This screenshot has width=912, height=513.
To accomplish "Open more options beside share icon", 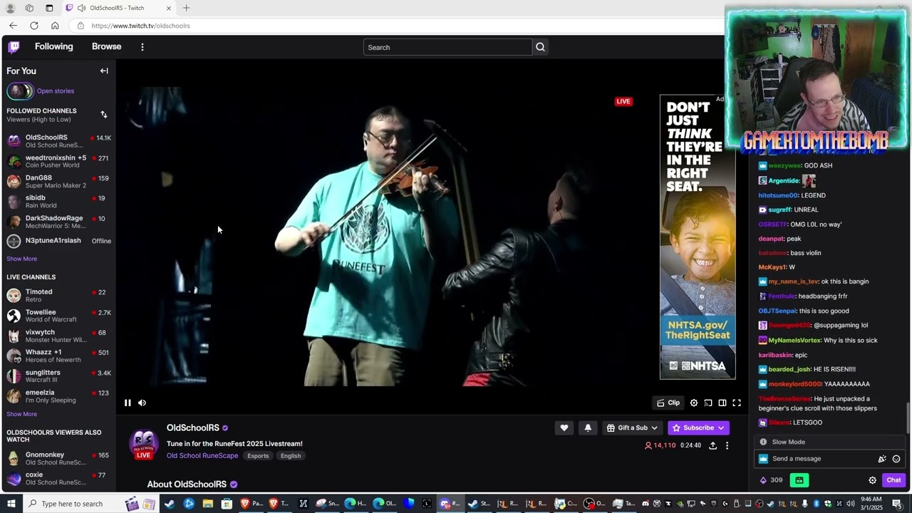I will [727, 445].
